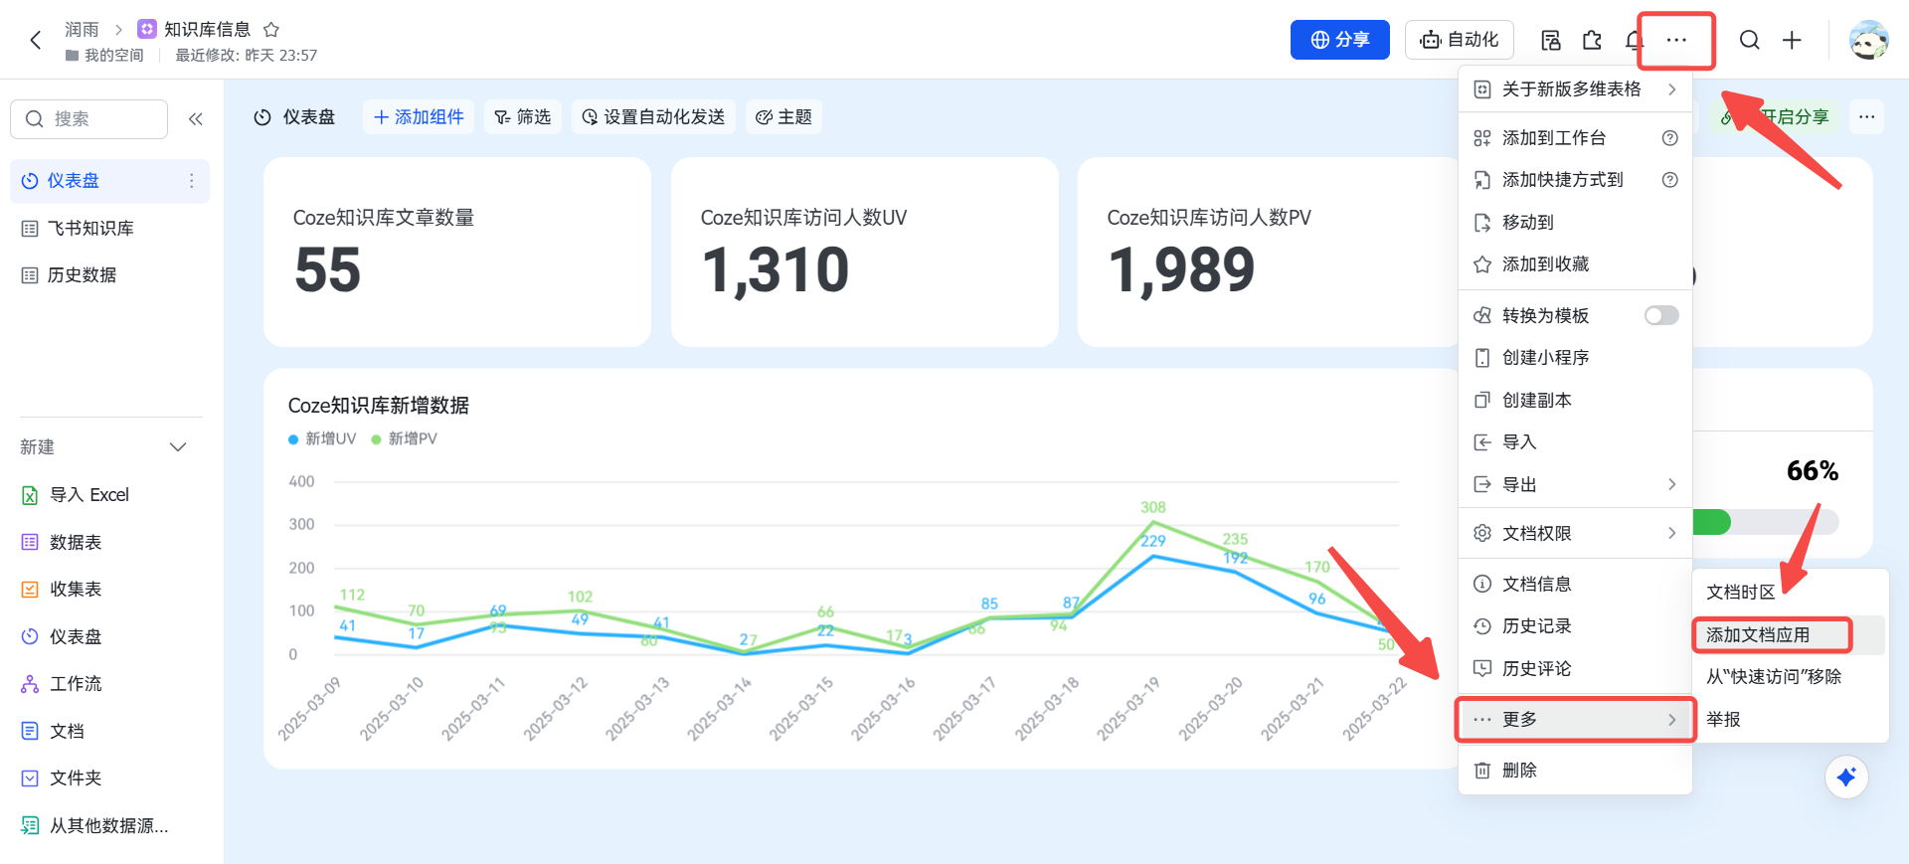The image size is (1909, 864).
Task: Open the notifications bell icon
Action: point(1632,40)
